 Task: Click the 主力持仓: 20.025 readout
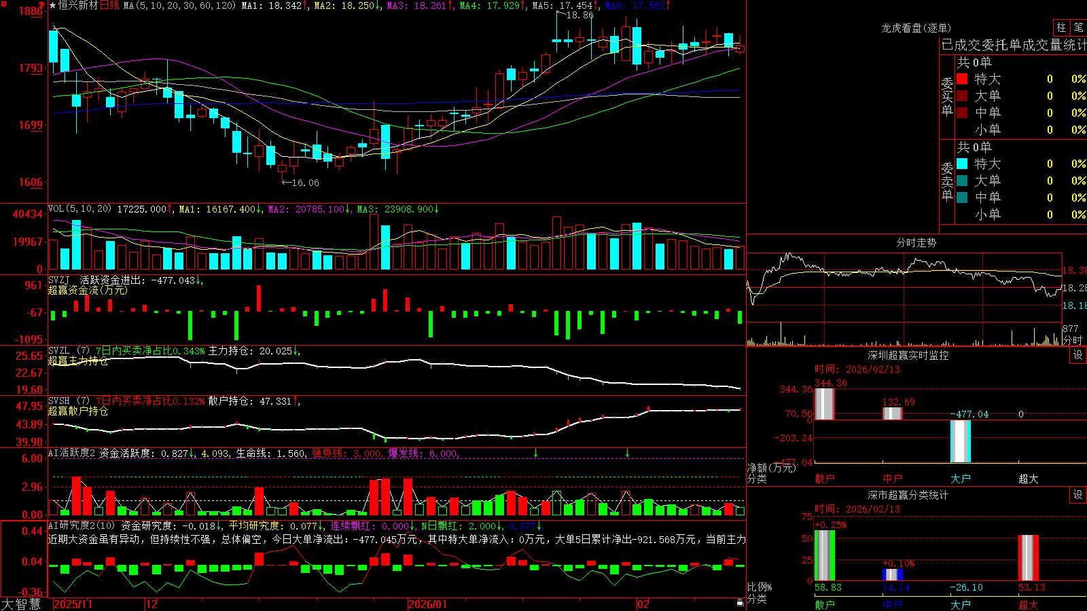click(251, 351)
